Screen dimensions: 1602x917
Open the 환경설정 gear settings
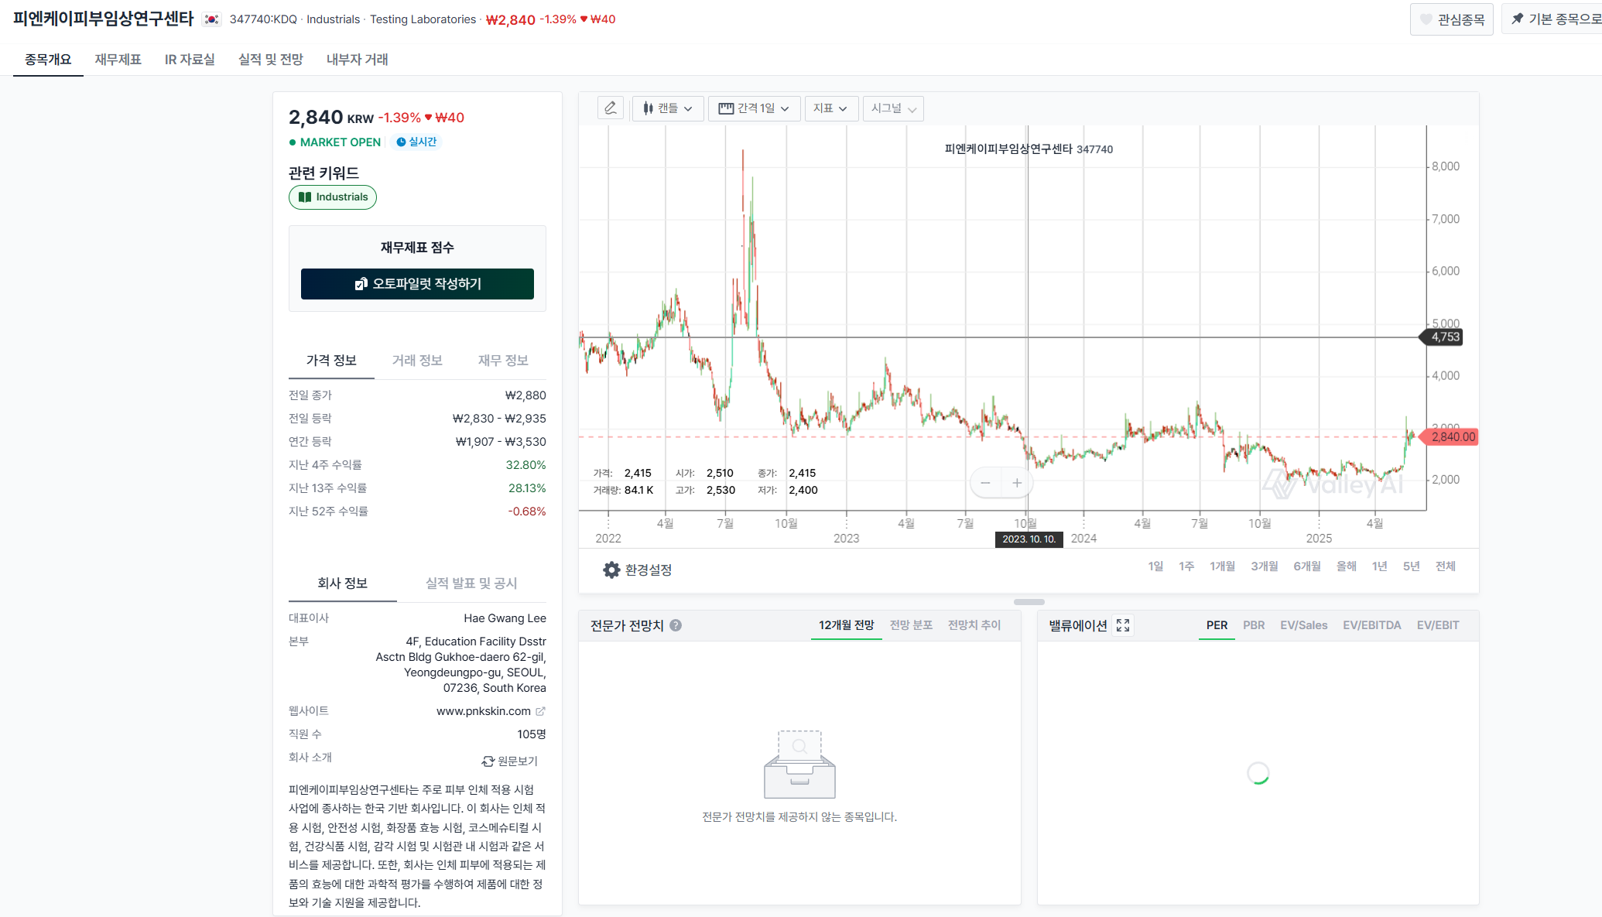pos(638,570)
